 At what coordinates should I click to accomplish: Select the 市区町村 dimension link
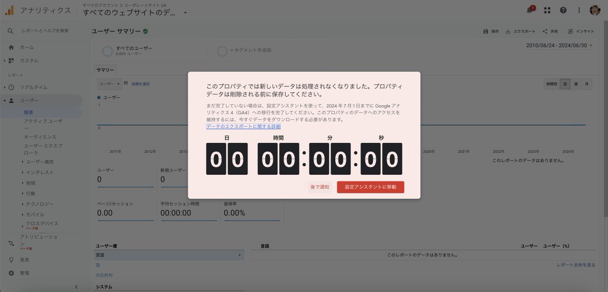click(x=104, y=275)
